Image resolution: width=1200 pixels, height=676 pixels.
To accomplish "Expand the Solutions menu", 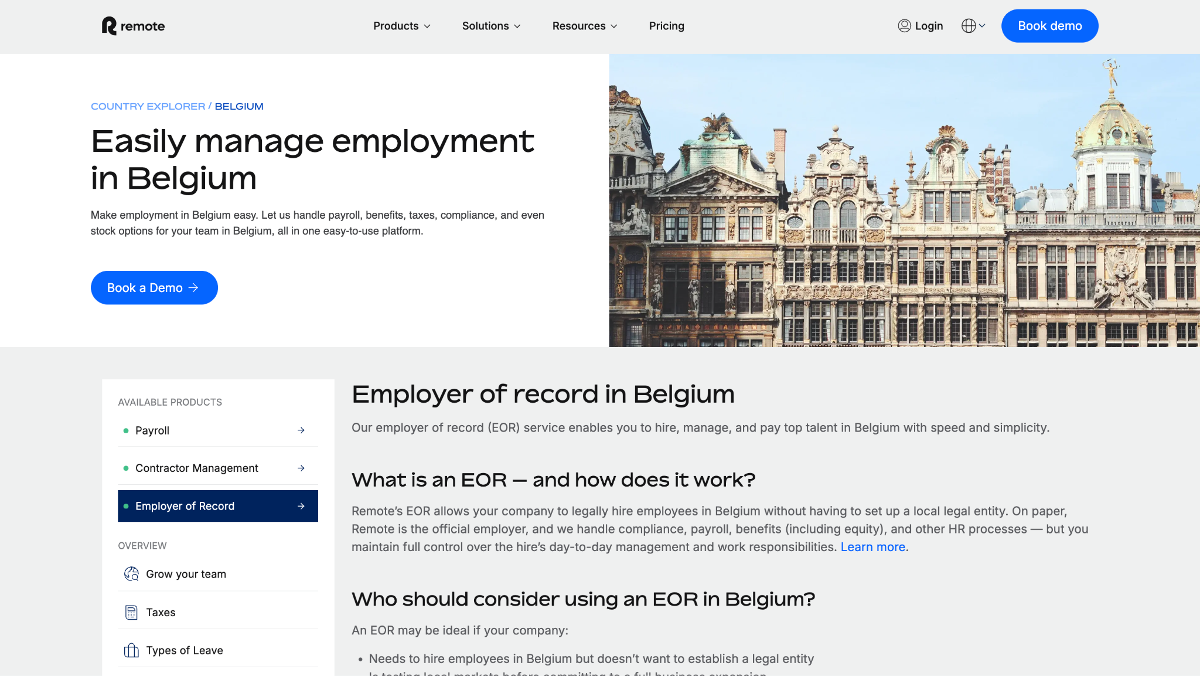I will point(491,26).
